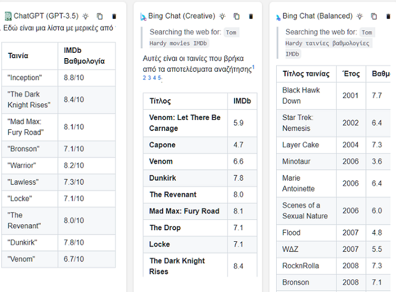Open citation link 3 in Bing Creative
This screenshot has width=396, height=292.
[x=149, y=78]
